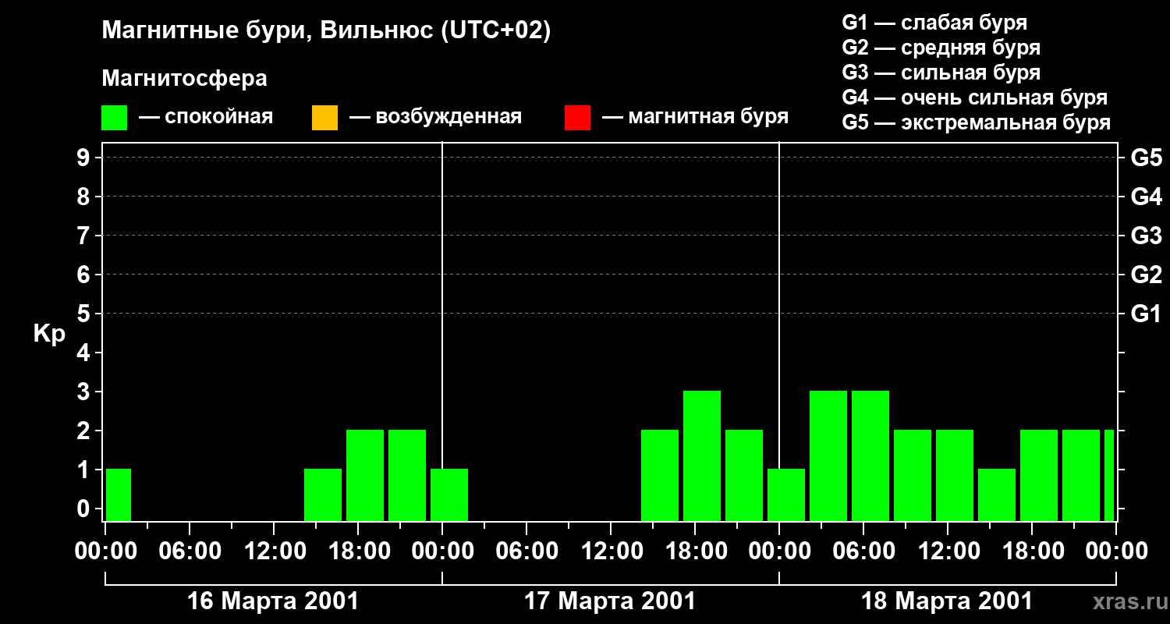Click 'G5 — экстремальная буря' legend line

point(976,122)
